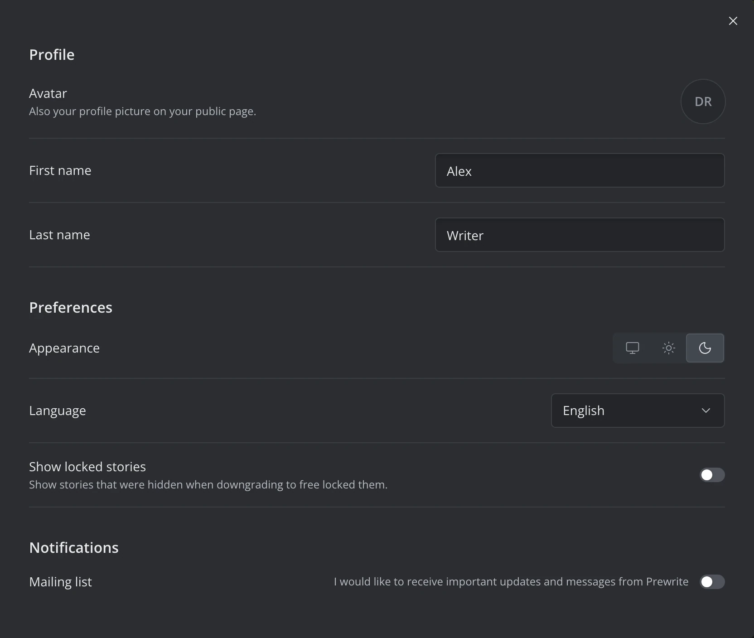754x638 pixels.
Task: Click the Show locked stories label
Action: 87,467
